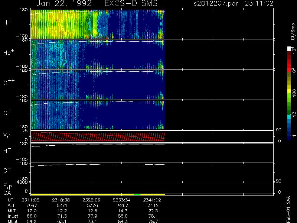Click the "1" tick label at colorbar bottom

click(294, 136)
